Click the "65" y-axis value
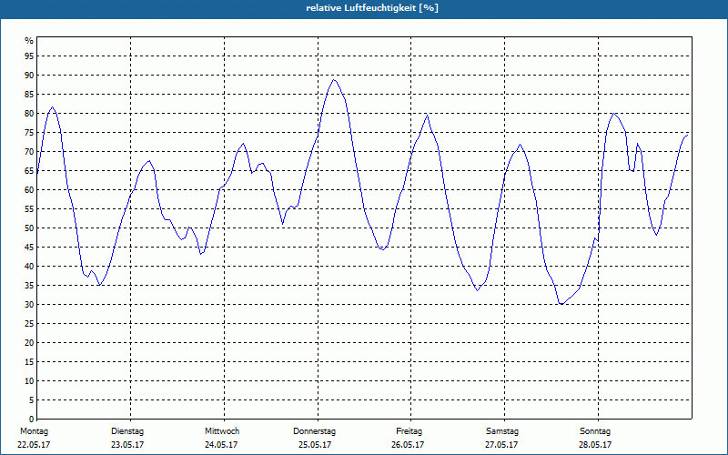Image resolution: width=728 pixels, height=455 pixels. pyautogui.click(x=29, y=171)
